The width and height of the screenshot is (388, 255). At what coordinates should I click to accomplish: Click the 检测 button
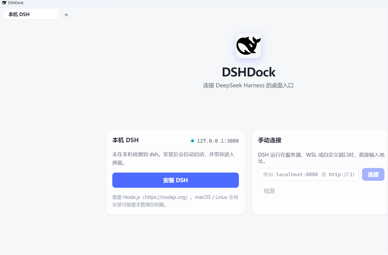click(269, 191)
